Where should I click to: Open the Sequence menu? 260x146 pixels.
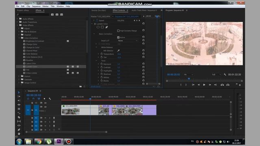[x=36, y=6]
